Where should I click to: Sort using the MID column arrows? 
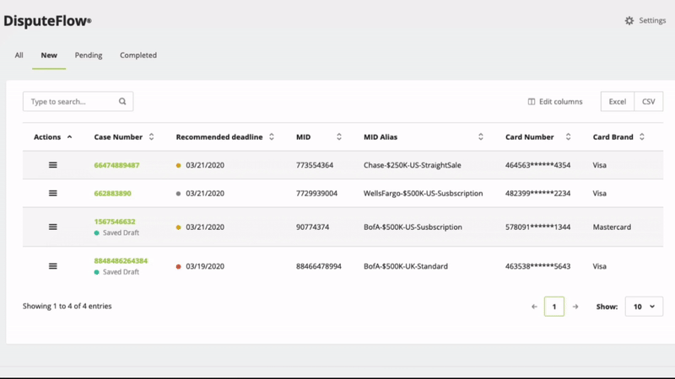[339, 137]
